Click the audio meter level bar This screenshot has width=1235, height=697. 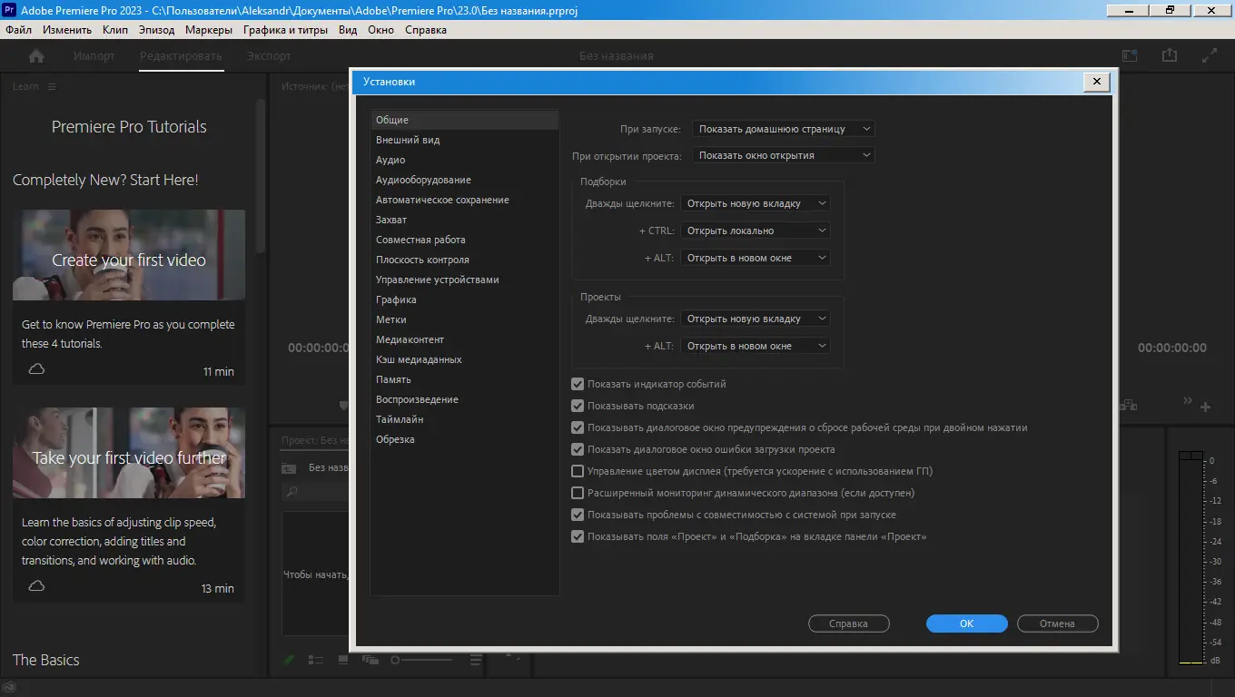tap(1191, 557)
